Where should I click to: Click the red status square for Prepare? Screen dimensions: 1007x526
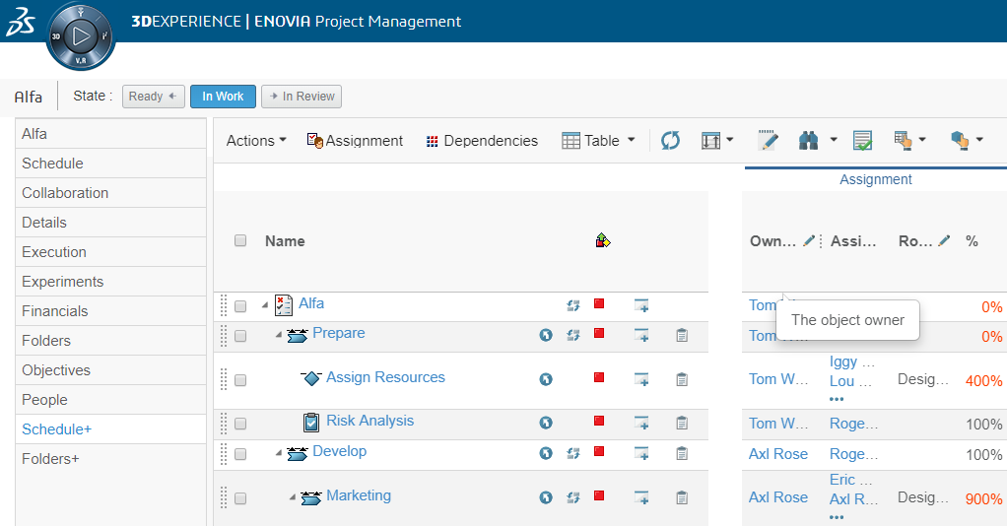pos(598,334)
